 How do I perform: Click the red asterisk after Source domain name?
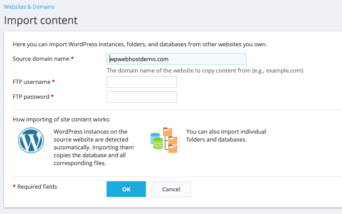coord(72,58)
